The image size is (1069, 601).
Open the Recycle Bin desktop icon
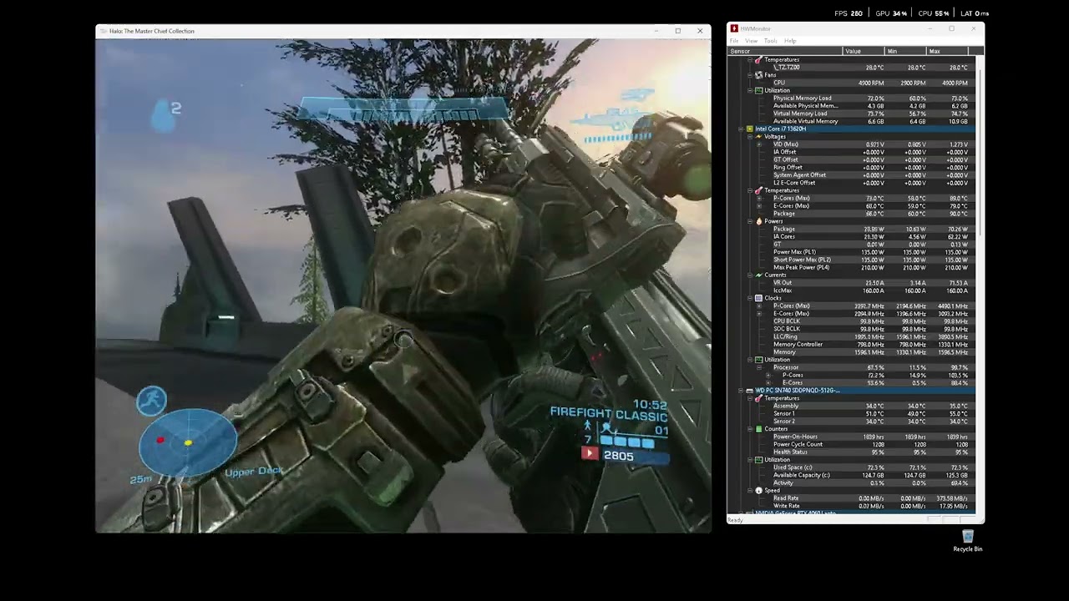967,540
